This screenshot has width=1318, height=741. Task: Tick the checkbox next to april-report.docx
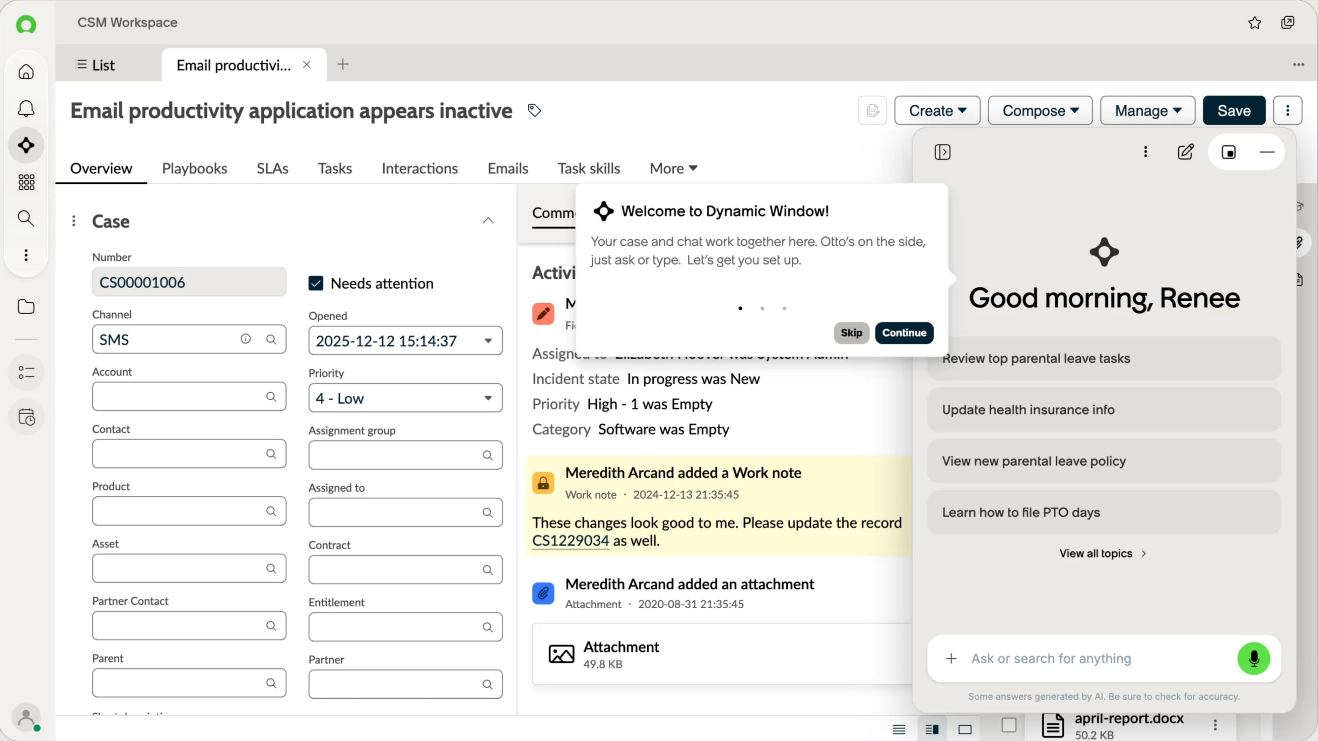(x=1009, y=725)
